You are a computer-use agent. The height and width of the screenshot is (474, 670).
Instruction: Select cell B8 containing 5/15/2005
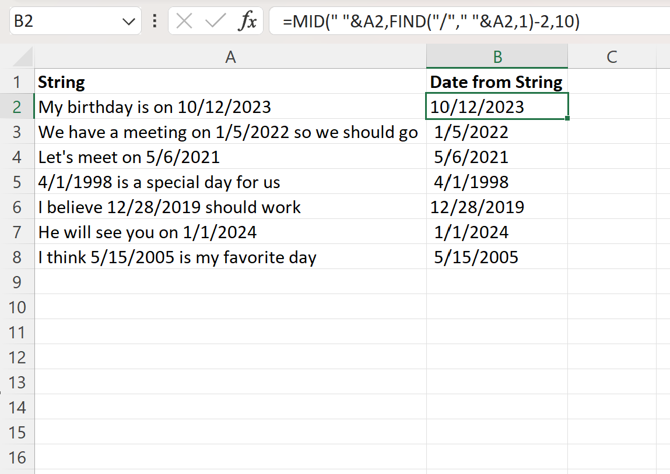497,257
